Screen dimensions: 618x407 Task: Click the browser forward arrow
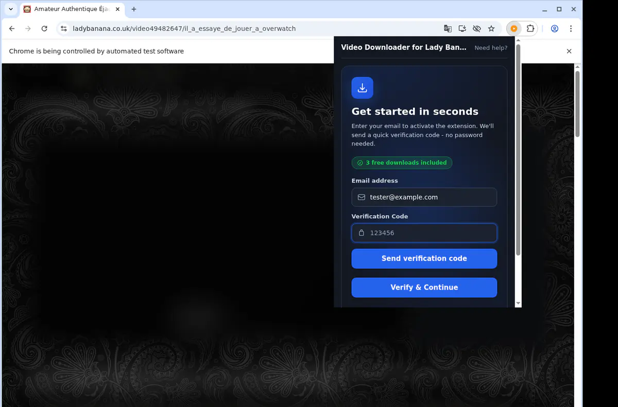point(28,29)
